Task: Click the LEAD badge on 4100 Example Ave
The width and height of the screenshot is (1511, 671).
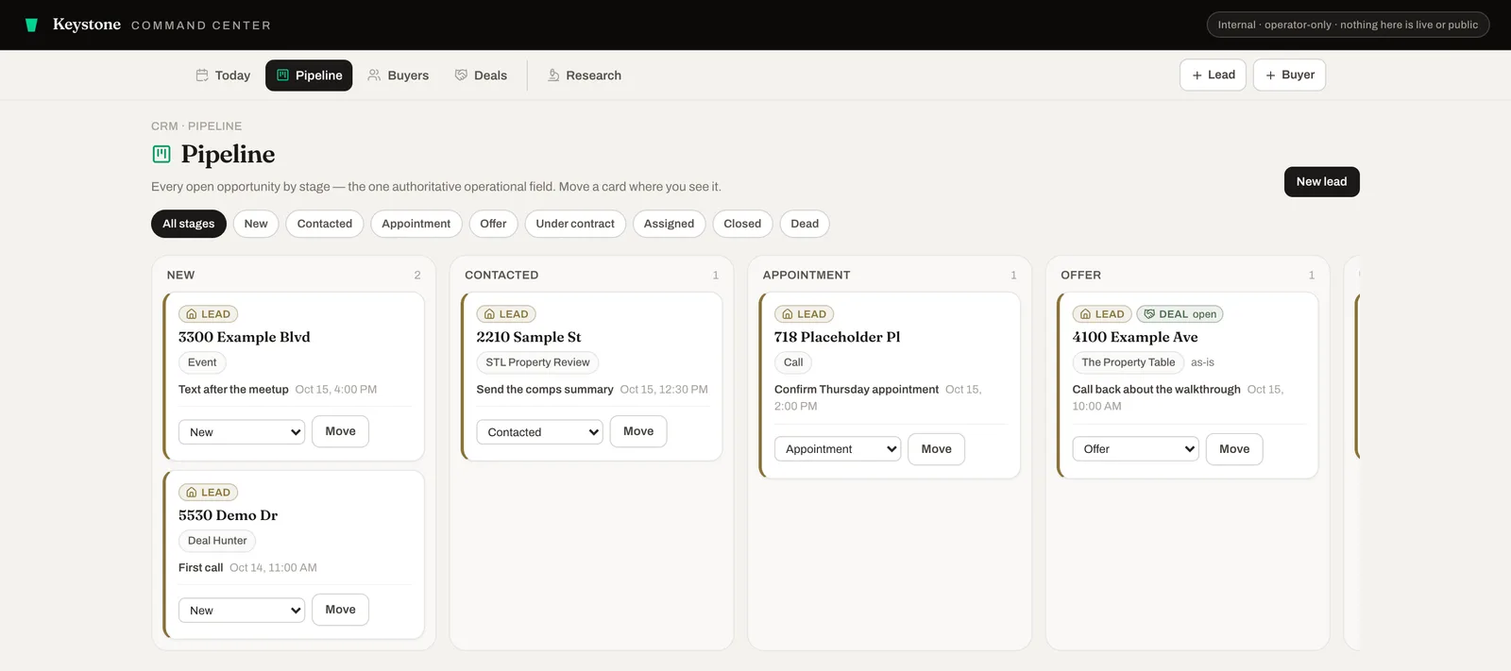Action: coord(1102,314)
